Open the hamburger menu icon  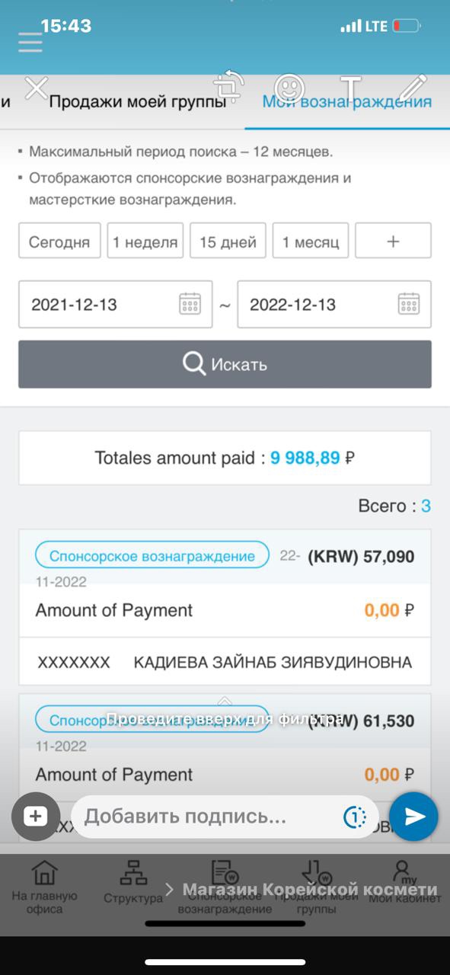coord(30,42)
